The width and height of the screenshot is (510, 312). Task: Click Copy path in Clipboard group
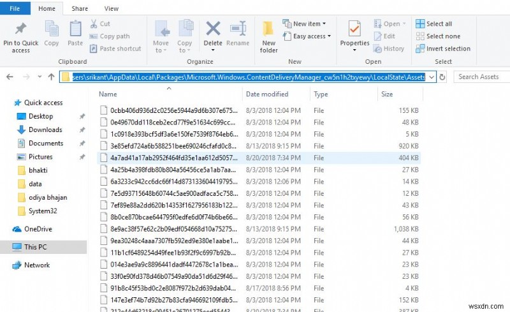110,36
